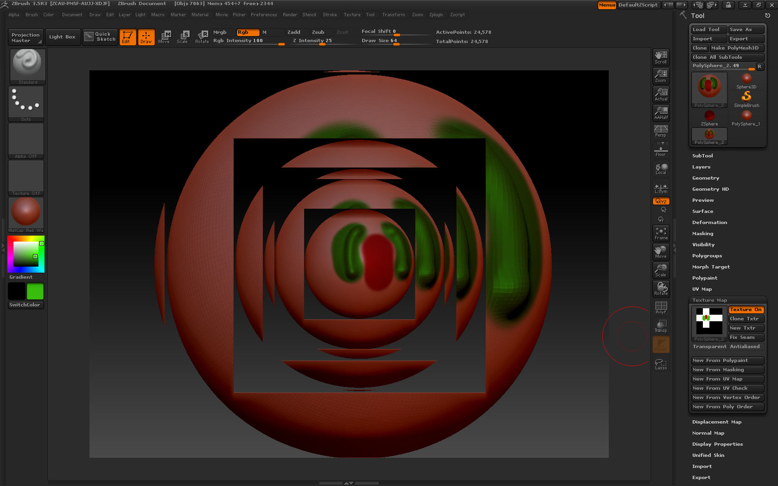Open the Standard brush selector
The width and height of the screenshot is (778, 486).
[27, 66]
